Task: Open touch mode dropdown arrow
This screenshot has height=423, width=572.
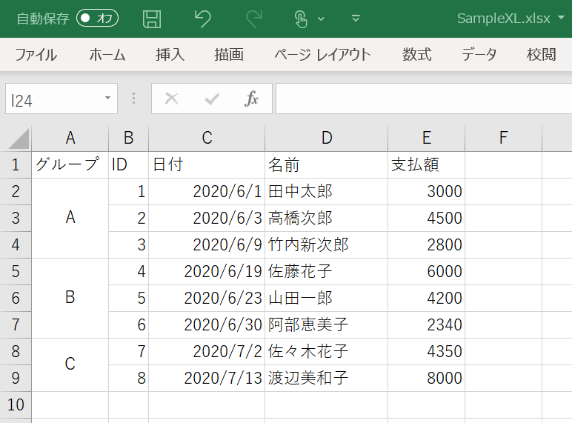Action: coord(321,19)
